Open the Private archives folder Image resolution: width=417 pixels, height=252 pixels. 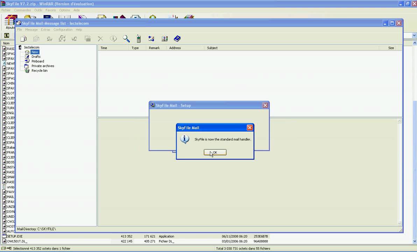(43, 66)
